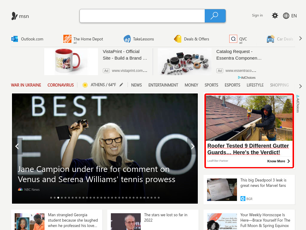
Task: Click the globe language icon
Action: pyautogui.click(x=286, y=16)
